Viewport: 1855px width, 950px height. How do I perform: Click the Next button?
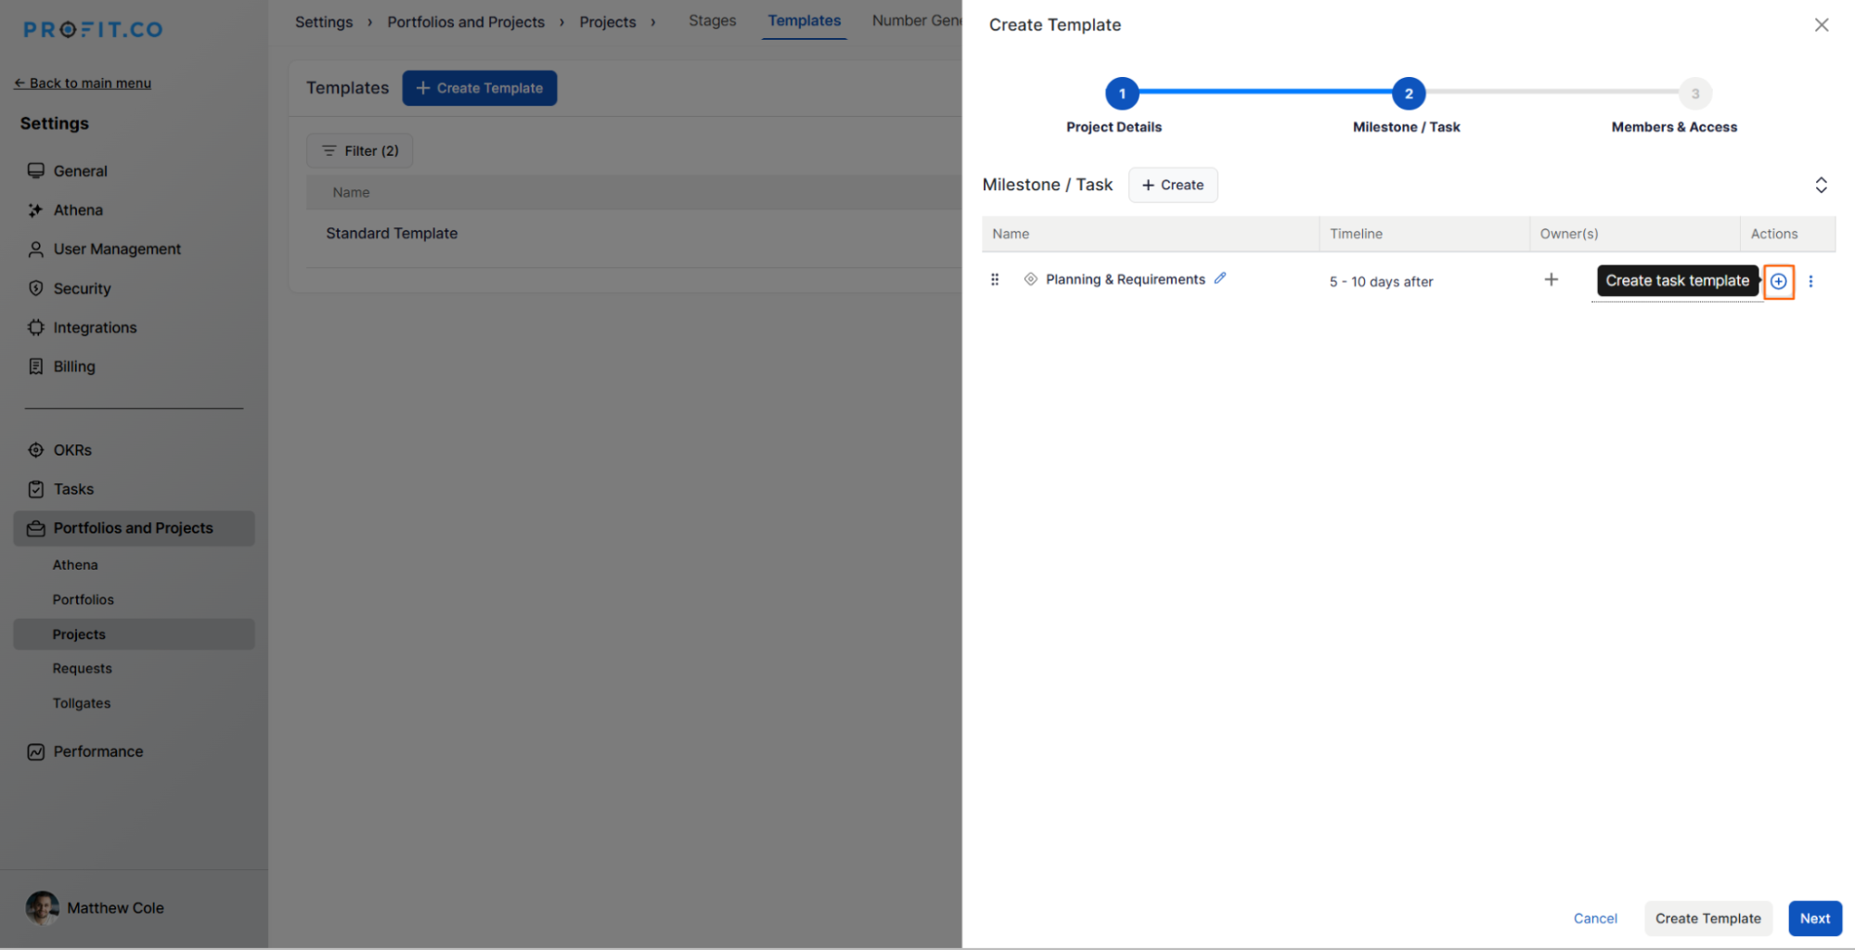pos(1814,918)
